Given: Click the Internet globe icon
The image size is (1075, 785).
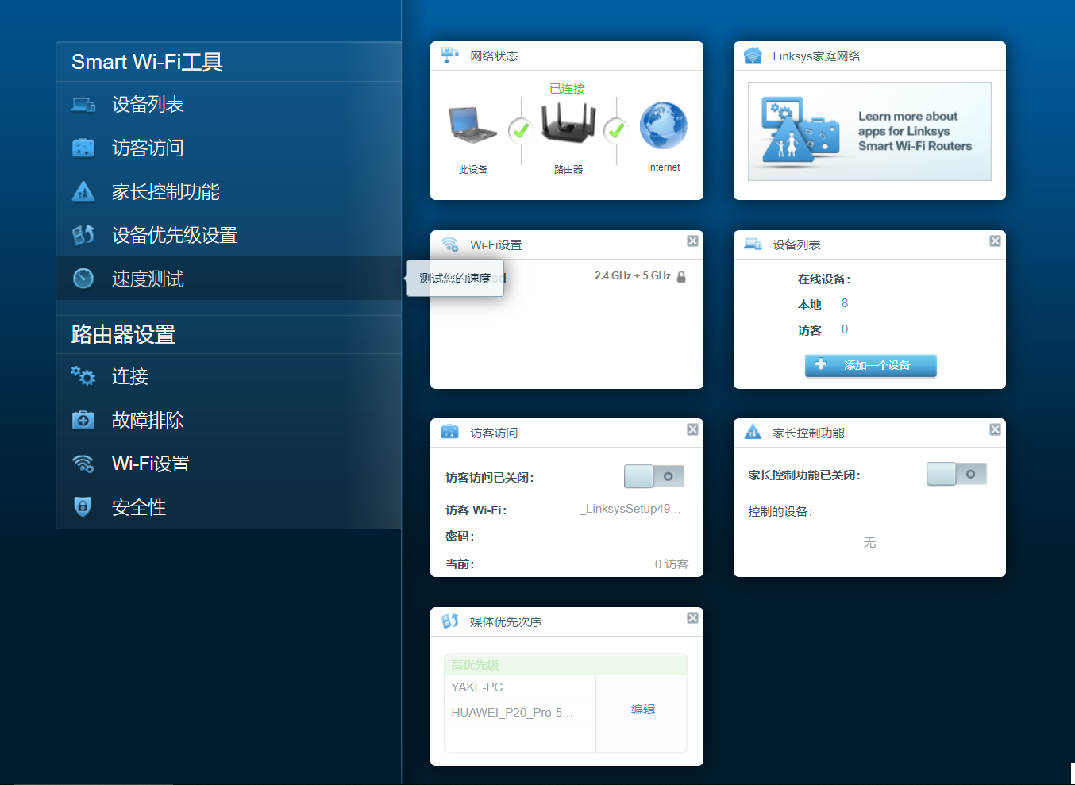Looking at the screenshot, I should tap(664, 125).
